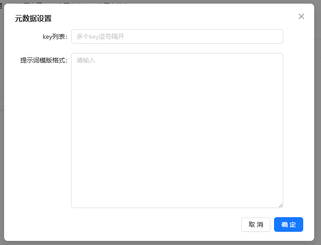Screen dimensions: 321x245
Task: Click the key列表 input field
Action: pyautogui.click(x=177, y=36)
